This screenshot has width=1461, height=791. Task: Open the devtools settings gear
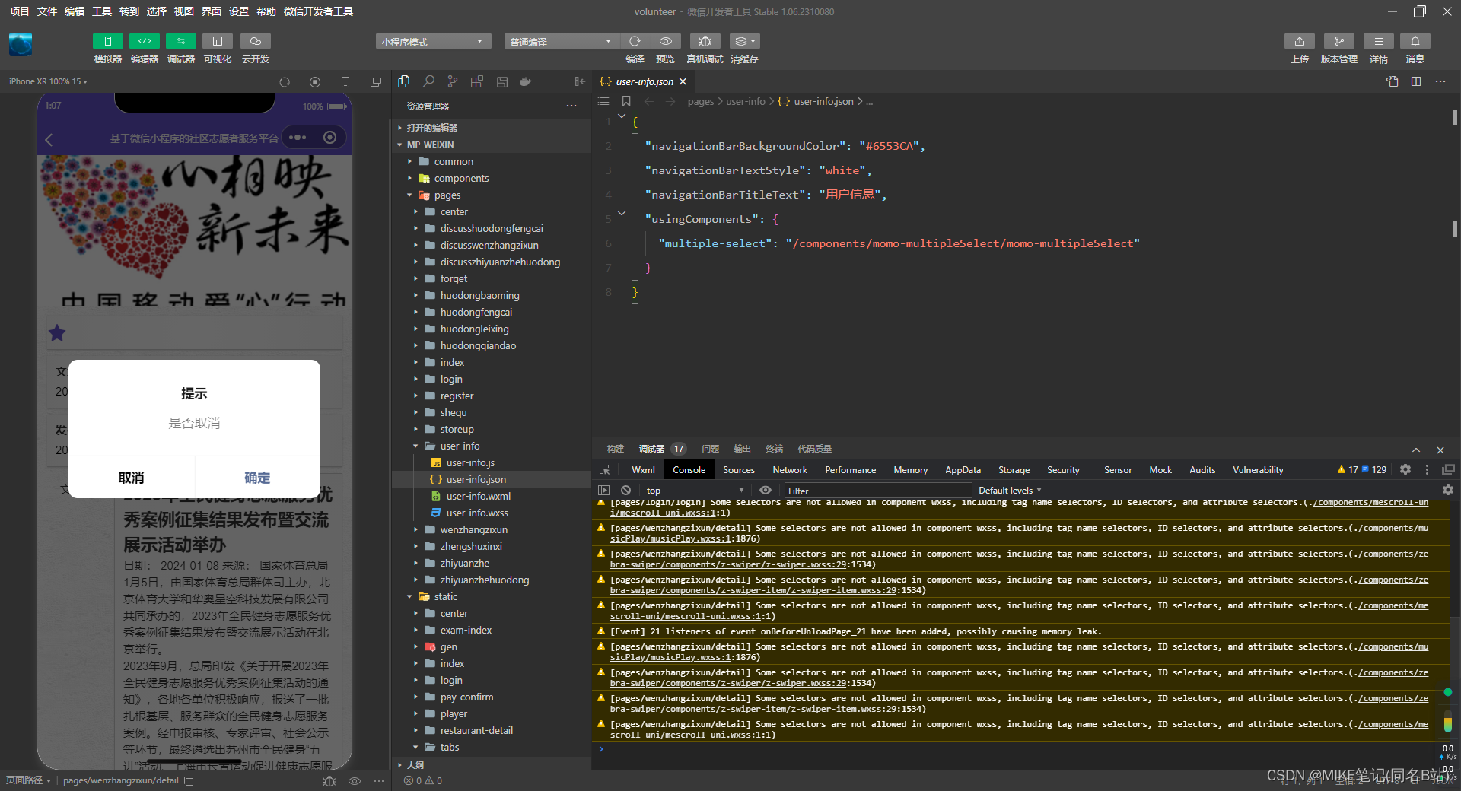(1405, 470)
